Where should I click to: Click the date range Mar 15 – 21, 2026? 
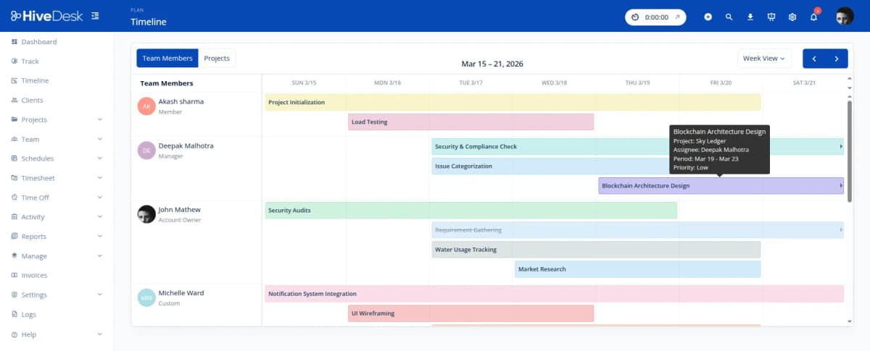click(492, 64)
